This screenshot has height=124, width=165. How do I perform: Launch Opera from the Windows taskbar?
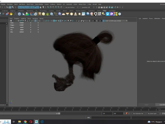pyautogui.click(x=31, y=122)
